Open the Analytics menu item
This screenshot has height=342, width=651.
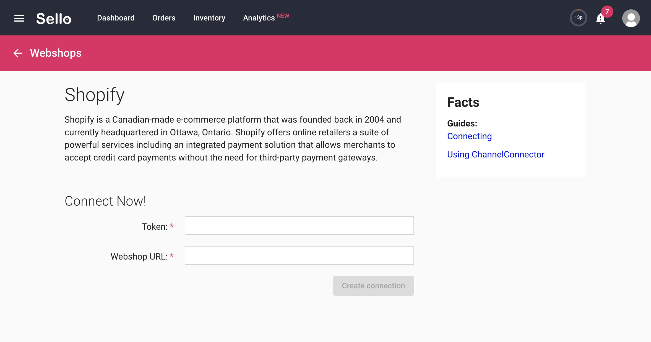(x=259, y=18)
